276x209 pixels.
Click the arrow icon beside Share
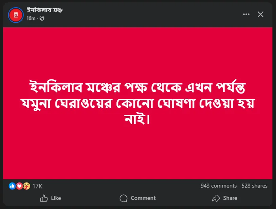coord(216,198)
